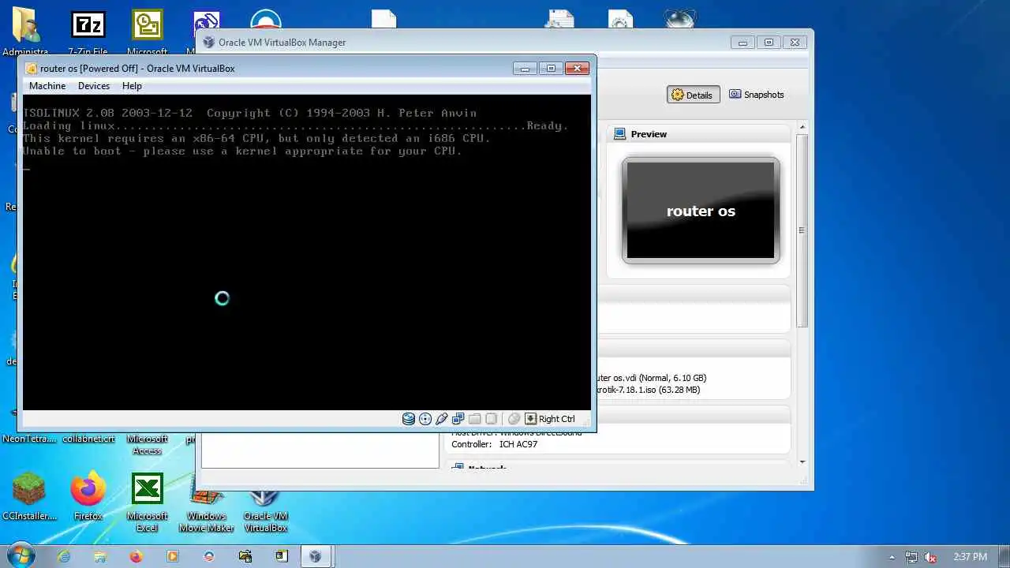Switch to Snapshots view in VirtualBox Manager
The width and height of the screenshot is (1010, 568).
click(x=757, y=95)
